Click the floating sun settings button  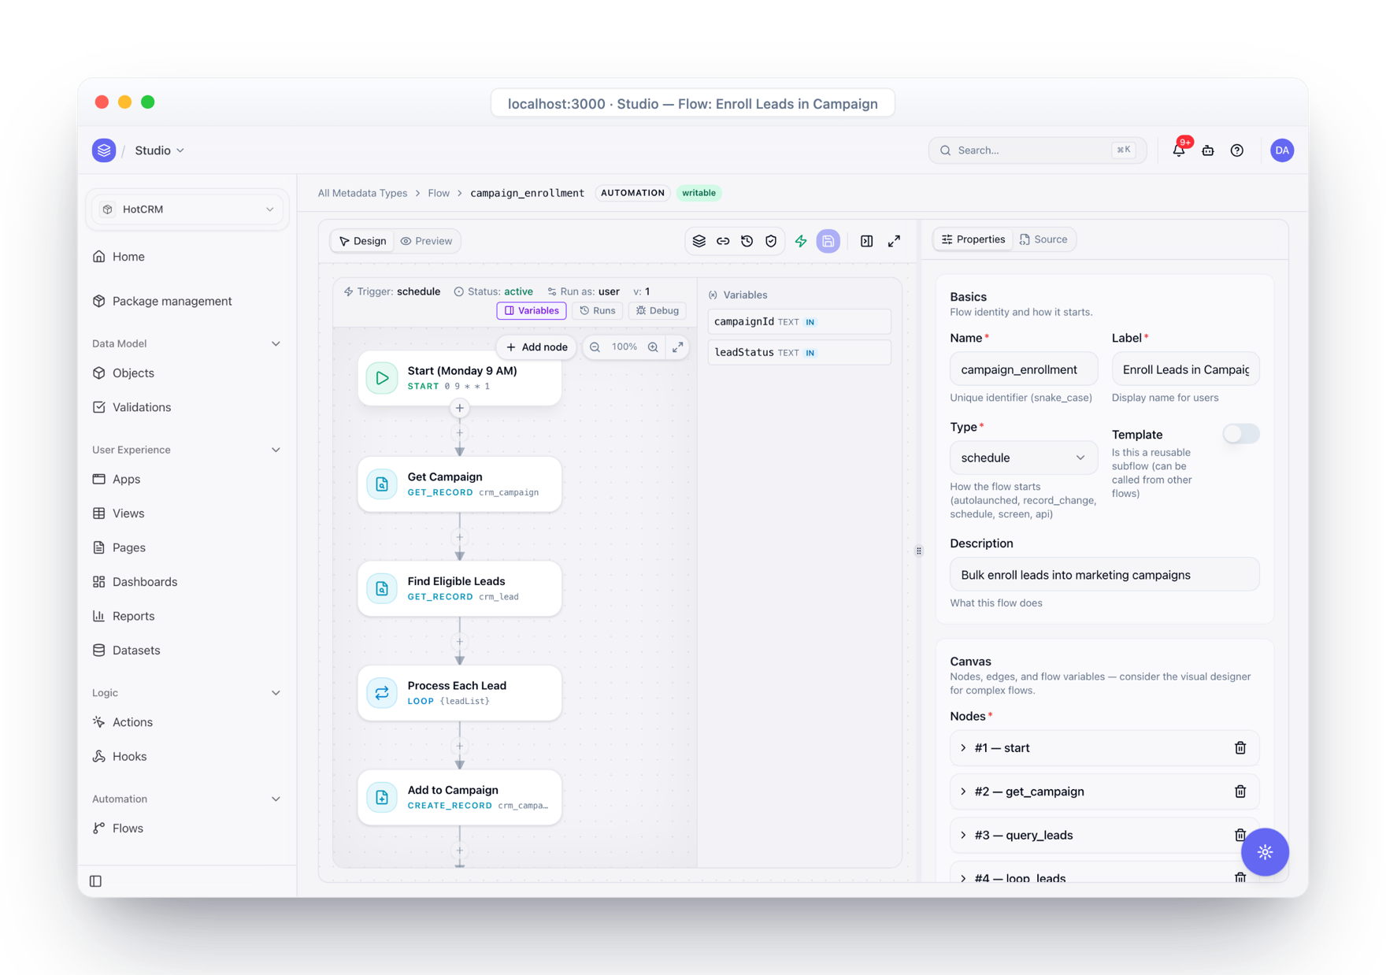pos(1265,852)
